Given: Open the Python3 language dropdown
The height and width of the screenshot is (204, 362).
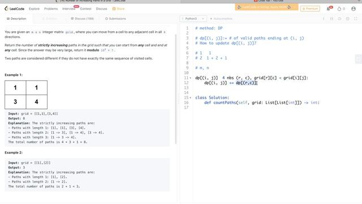Looking at the screenshot, I should (x=193, y=19).
